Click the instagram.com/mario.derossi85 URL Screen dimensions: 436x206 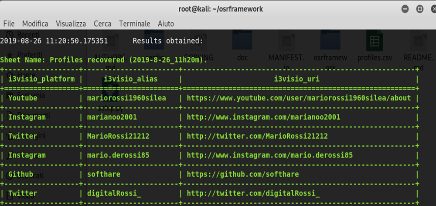click(x=269, y=155)
